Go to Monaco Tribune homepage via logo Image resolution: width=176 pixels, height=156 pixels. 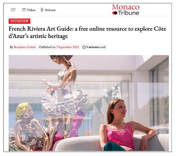126,10
